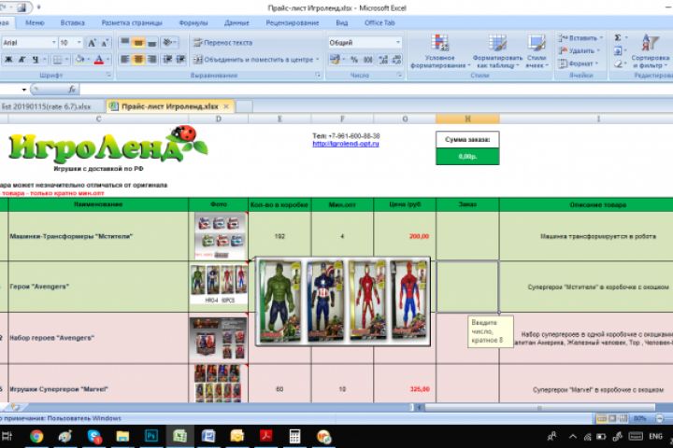Toggle italic (К) formatting
Viewport: 673px width, 448px height.
(21, 60)
